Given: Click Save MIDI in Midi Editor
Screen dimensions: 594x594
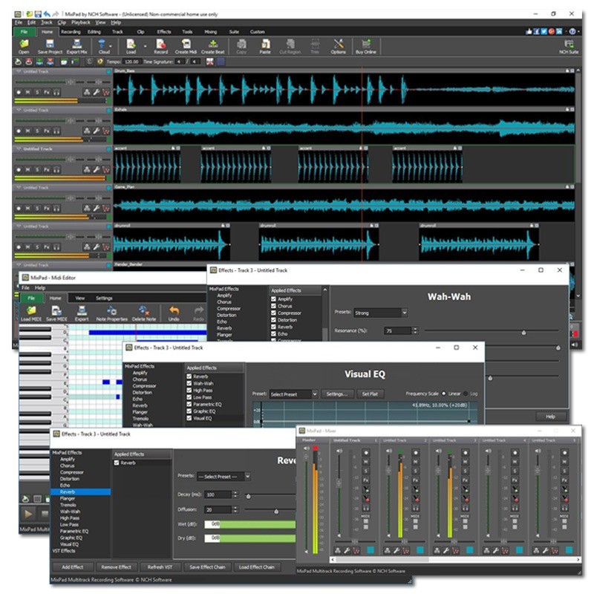Looking at the screenshot, I should [56, 313].
